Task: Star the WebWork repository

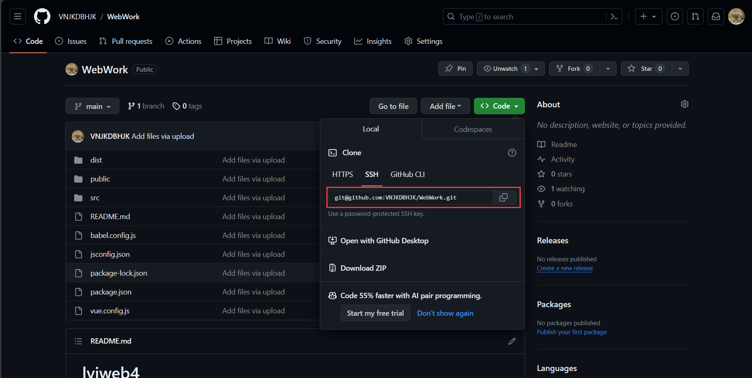Action: coord(646,69)
